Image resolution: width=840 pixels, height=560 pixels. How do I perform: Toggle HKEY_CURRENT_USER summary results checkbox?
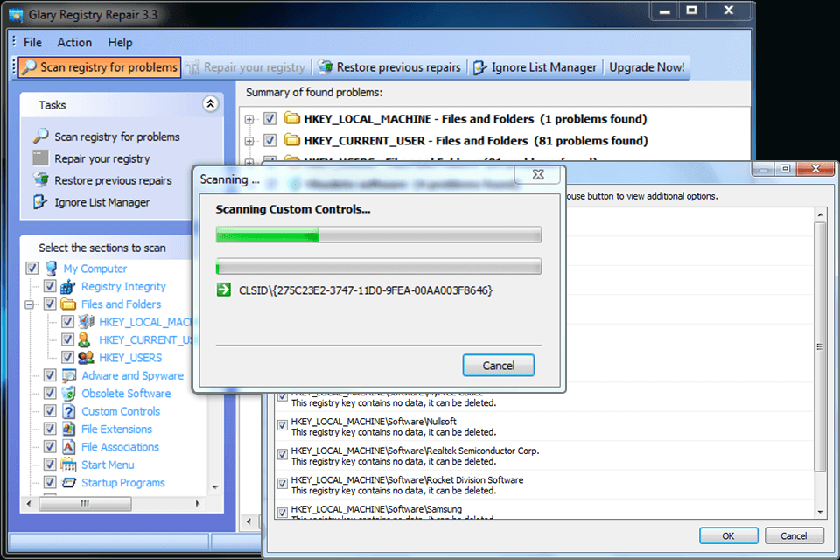[x=269, y=140]
